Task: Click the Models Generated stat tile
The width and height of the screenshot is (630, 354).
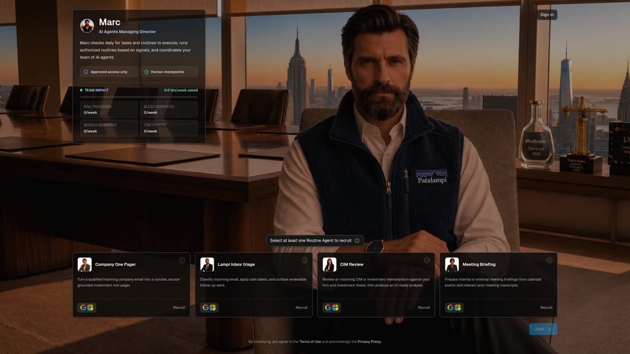Action: pos(109,128)
